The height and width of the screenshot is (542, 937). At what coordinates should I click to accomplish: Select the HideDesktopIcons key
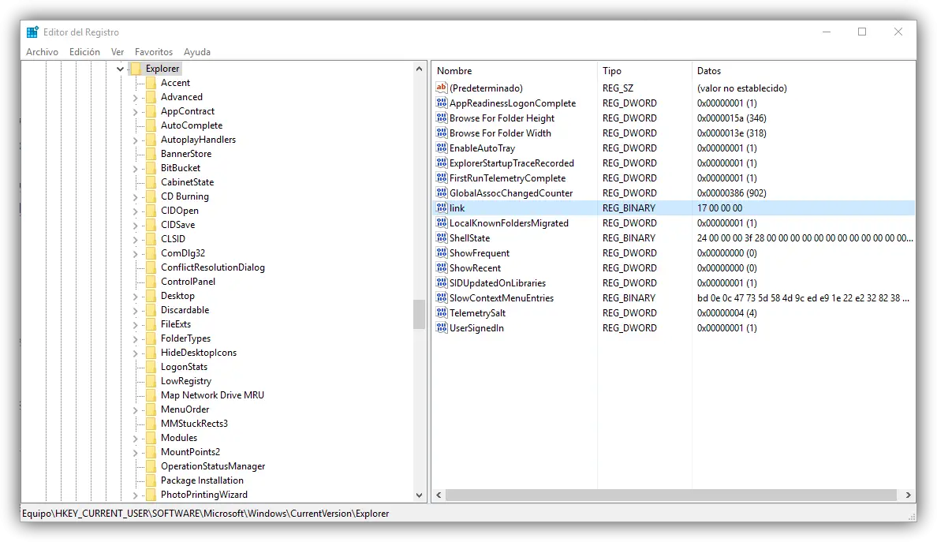coord(199,353)
